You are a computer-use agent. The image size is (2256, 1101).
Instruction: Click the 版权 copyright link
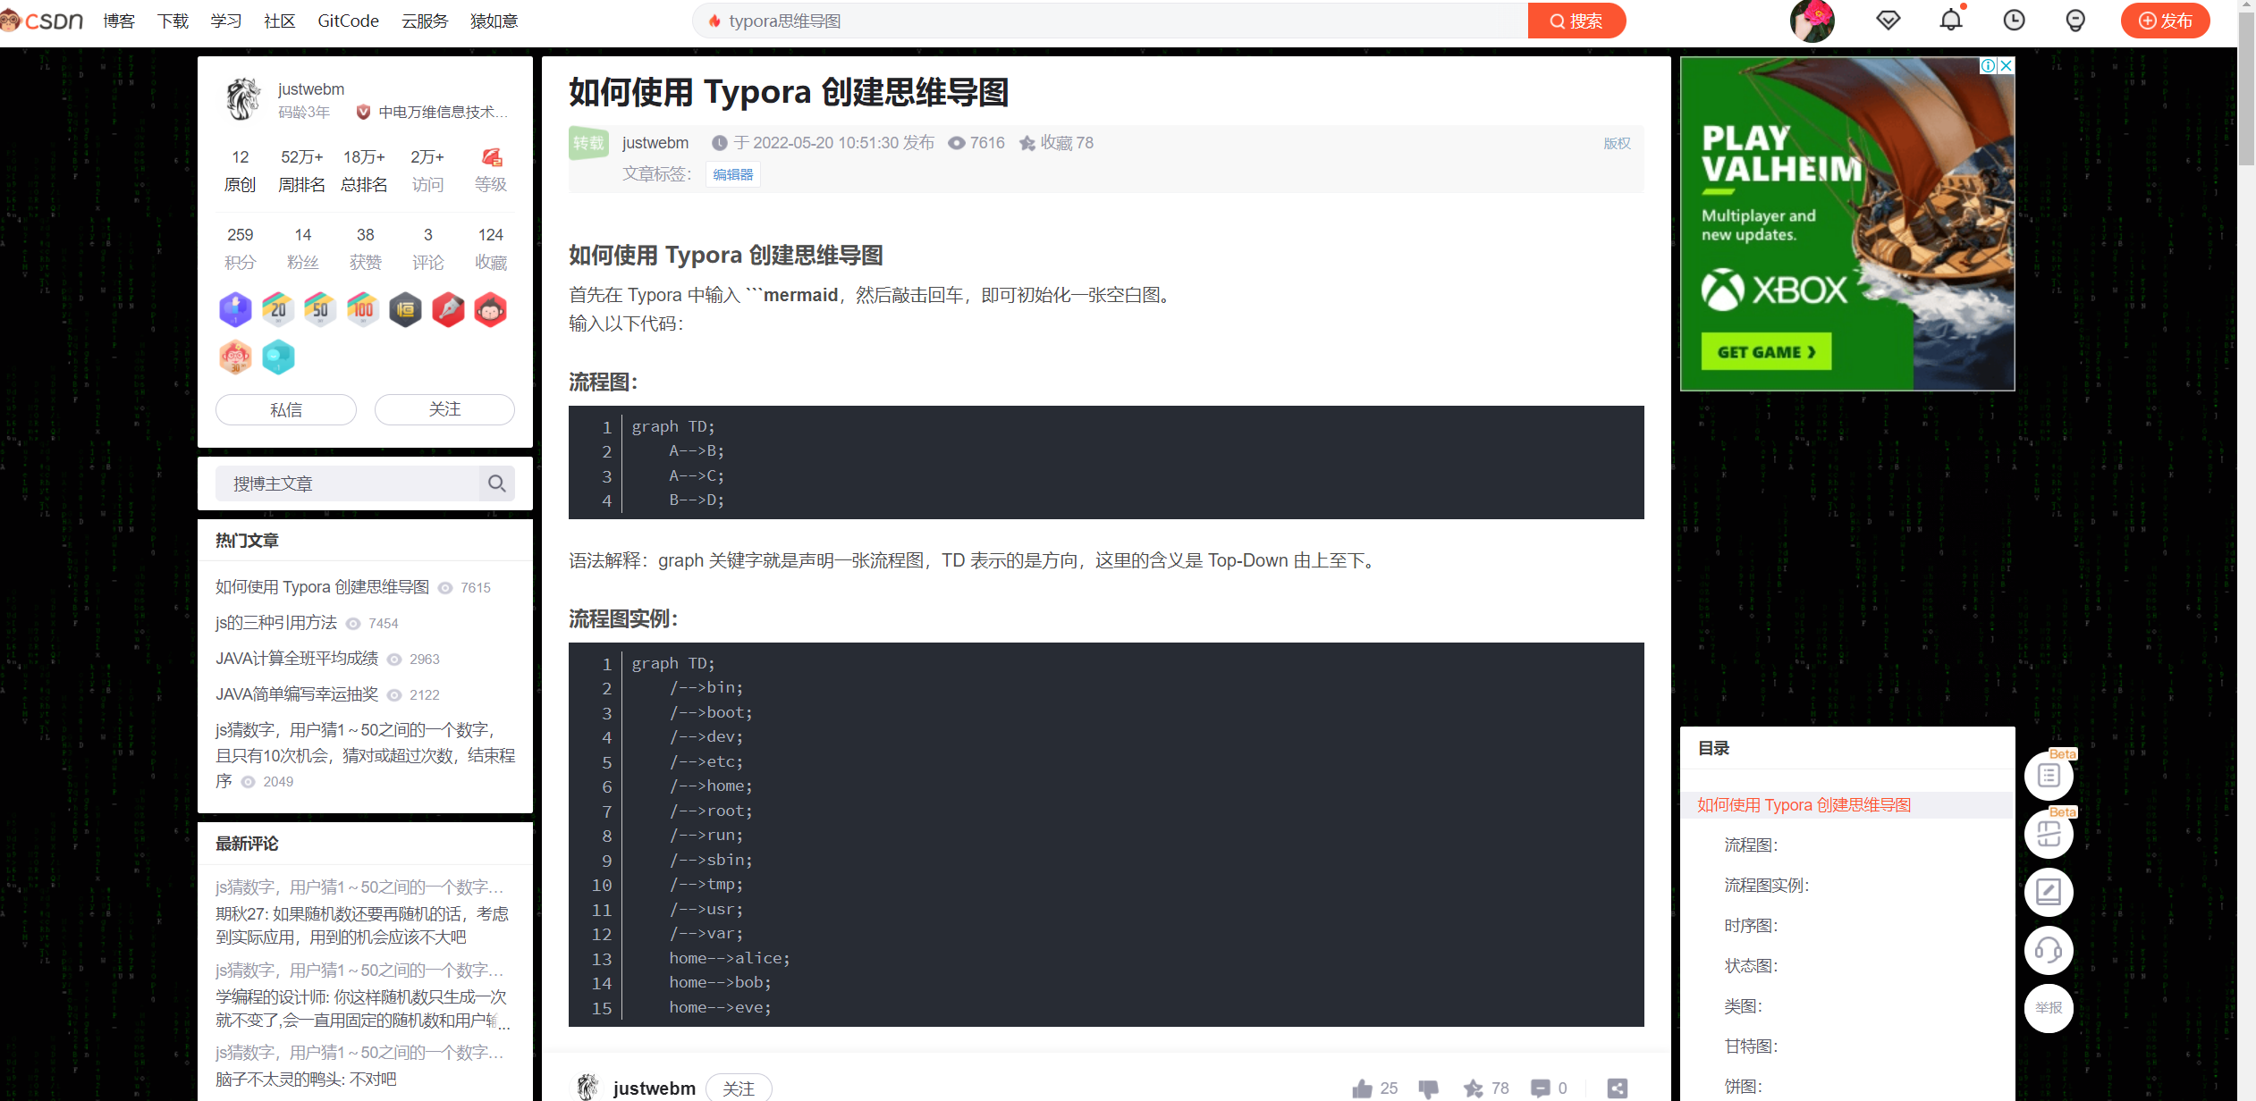1617,143
